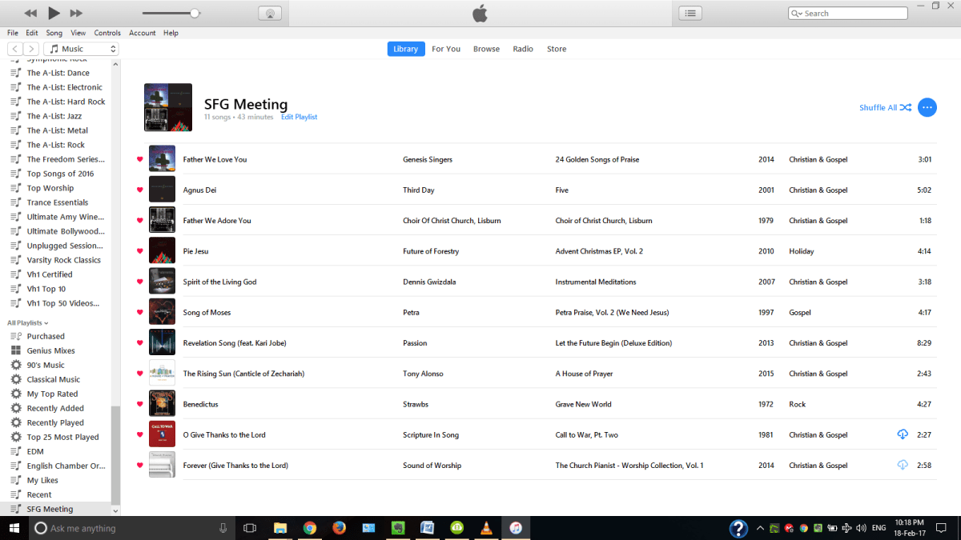Open the Controls menu
961x540 pixels.
point(107,33)
